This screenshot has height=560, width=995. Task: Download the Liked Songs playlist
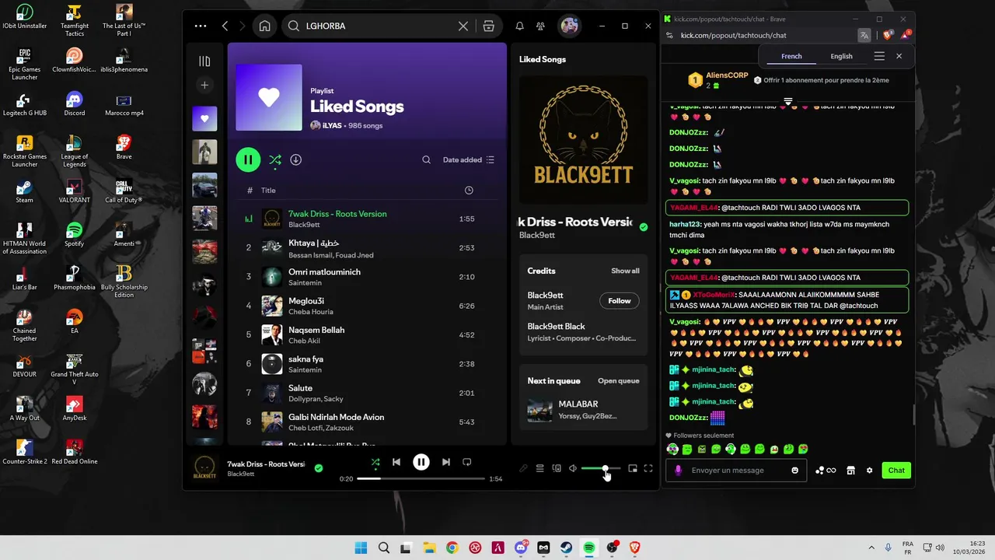pyautogui.click(x=295, y=159)
